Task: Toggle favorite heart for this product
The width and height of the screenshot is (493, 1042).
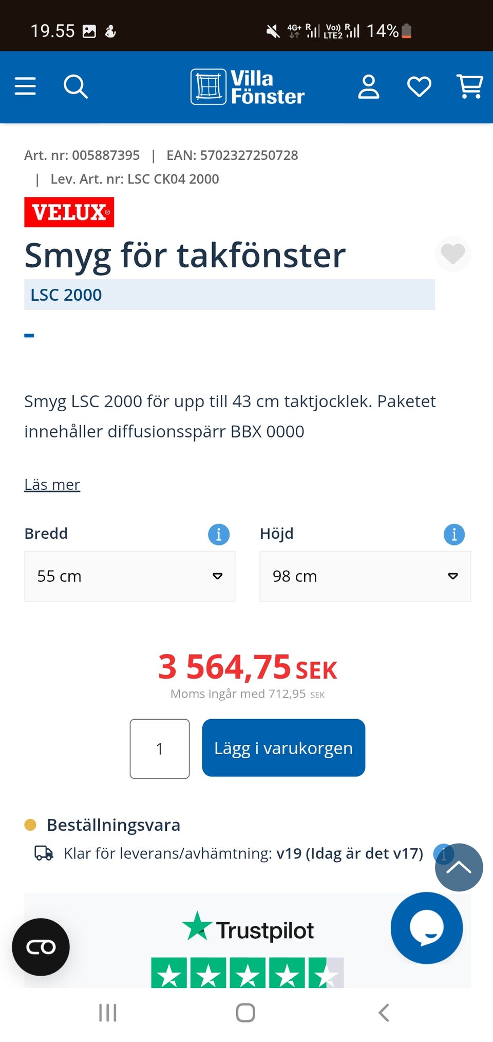Action: point(452,254)
